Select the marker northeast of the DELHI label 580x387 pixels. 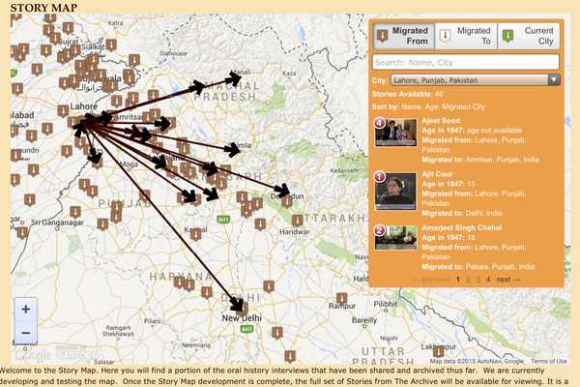(269, 286)
